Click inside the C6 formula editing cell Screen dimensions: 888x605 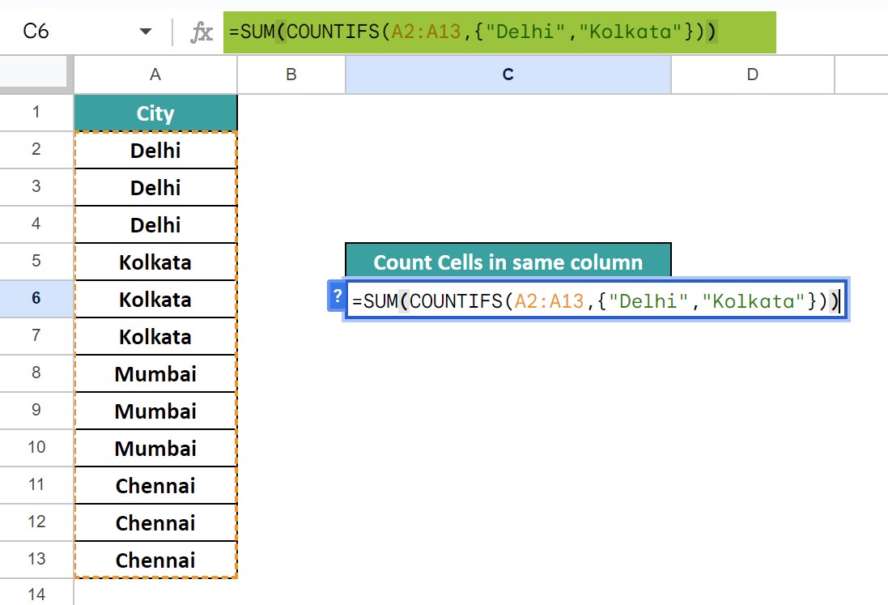(x=596, y=300)
